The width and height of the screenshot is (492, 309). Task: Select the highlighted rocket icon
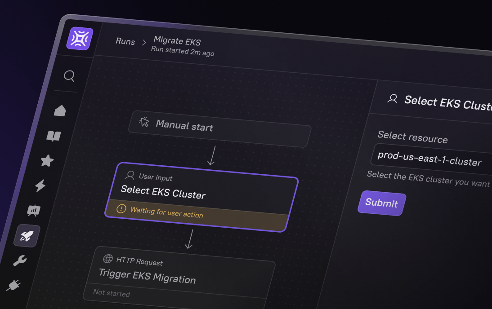[x=27, y=236]
